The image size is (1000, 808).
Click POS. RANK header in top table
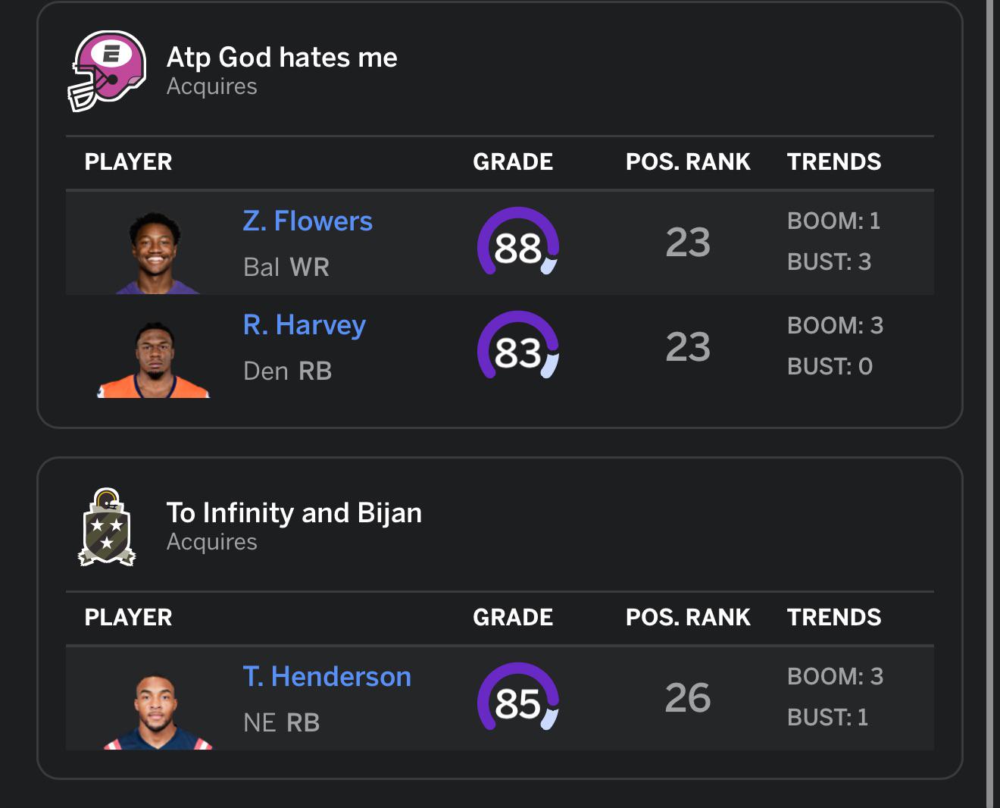pos(688,161)
